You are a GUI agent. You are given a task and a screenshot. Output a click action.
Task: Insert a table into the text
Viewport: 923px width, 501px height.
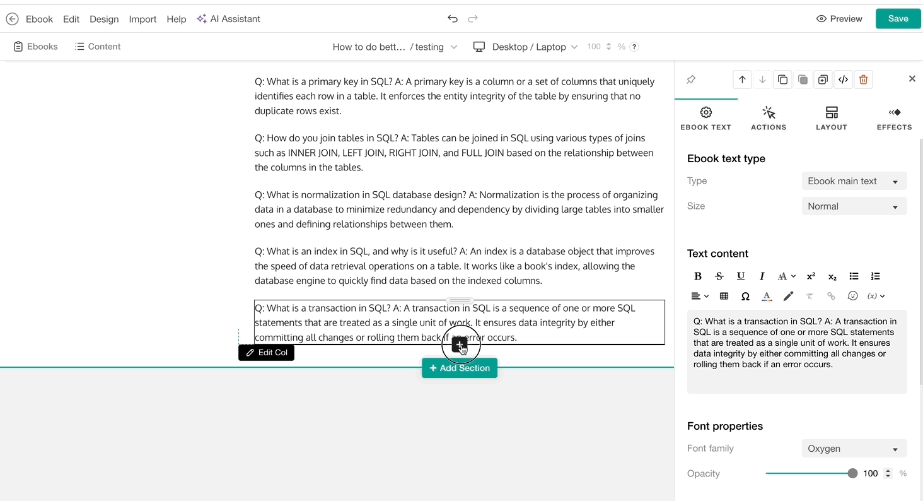[724, 296]
